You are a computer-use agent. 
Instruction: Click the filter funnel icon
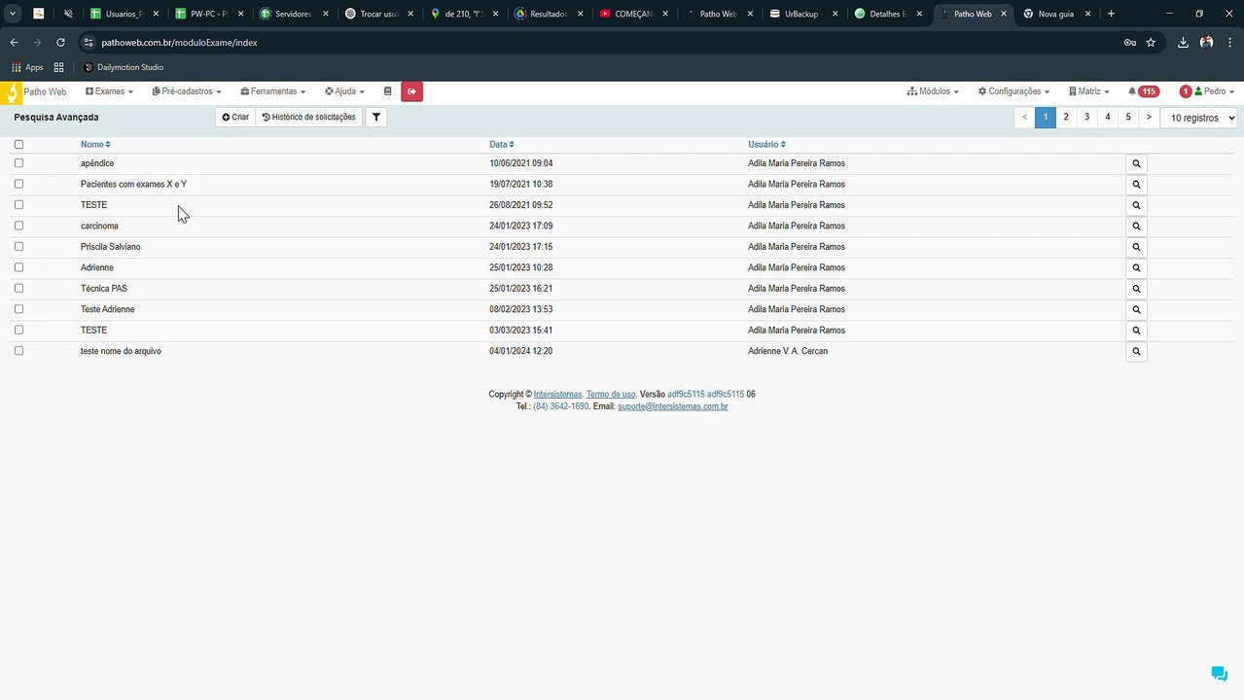point(376,118)
